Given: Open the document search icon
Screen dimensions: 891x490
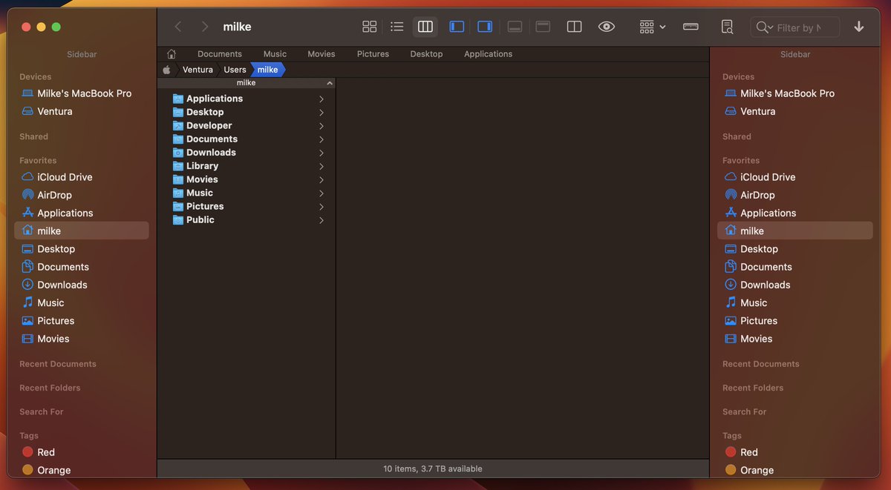Looking at the screenshot, I should coord(727,27).
